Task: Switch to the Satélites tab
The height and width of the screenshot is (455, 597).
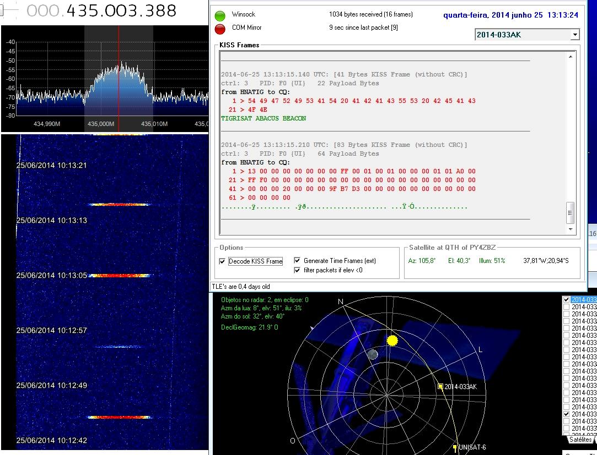Action: click(x=580, y=440)
